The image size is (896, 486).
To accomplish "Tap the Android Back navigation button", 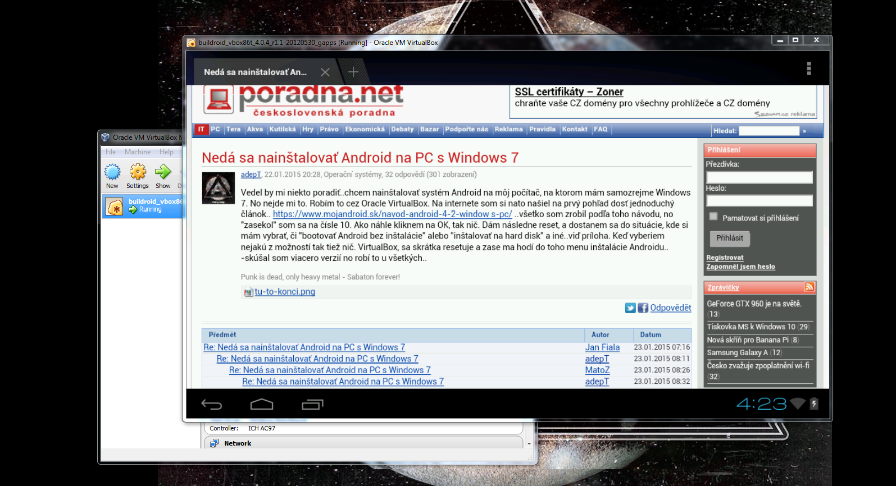I will (212, 405).
